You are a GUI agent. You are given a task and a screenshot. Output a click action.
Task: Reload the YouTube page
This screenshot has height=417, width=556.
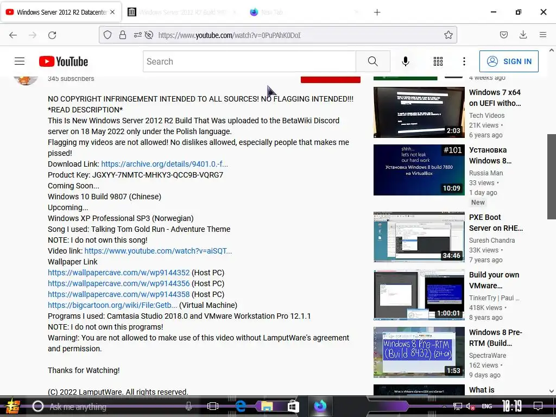[x=52, y=35]
